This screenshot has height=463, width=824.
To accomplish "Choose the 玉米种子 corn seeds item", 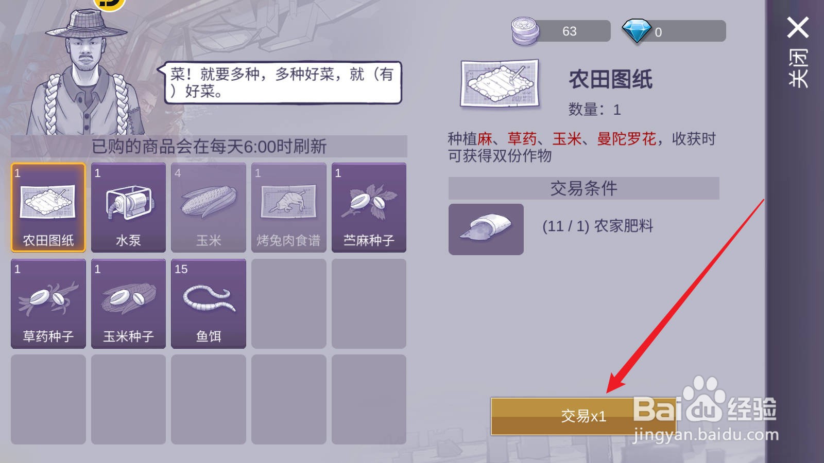I will point(128,304).
